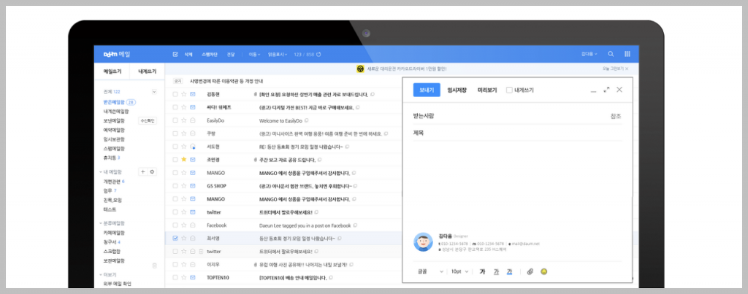Open the 김다음 account dropdown

coord(589,54)
